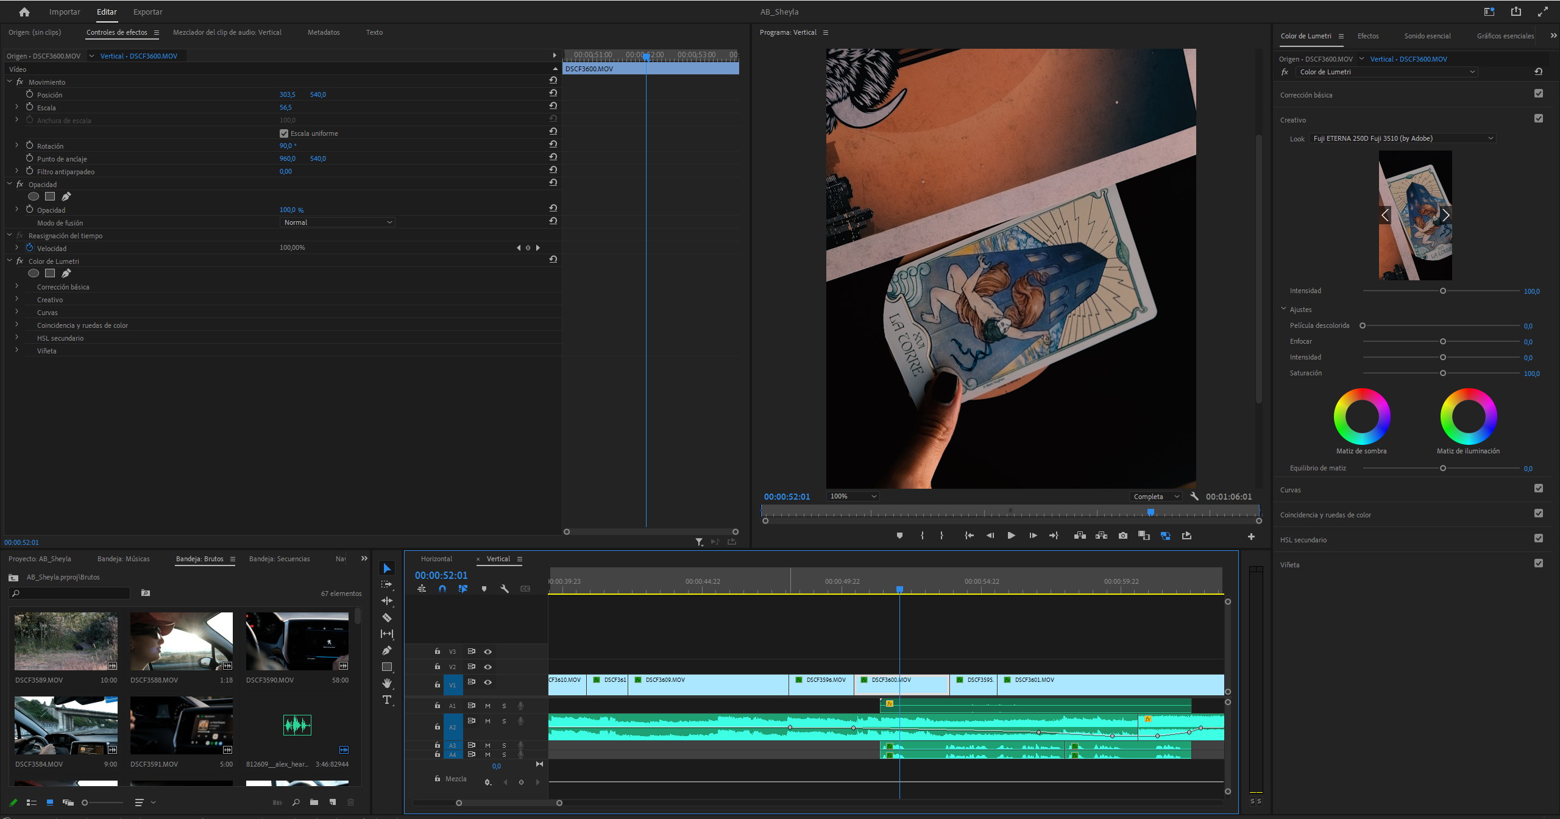Select the Razor tool

click(x=387, y=617)
